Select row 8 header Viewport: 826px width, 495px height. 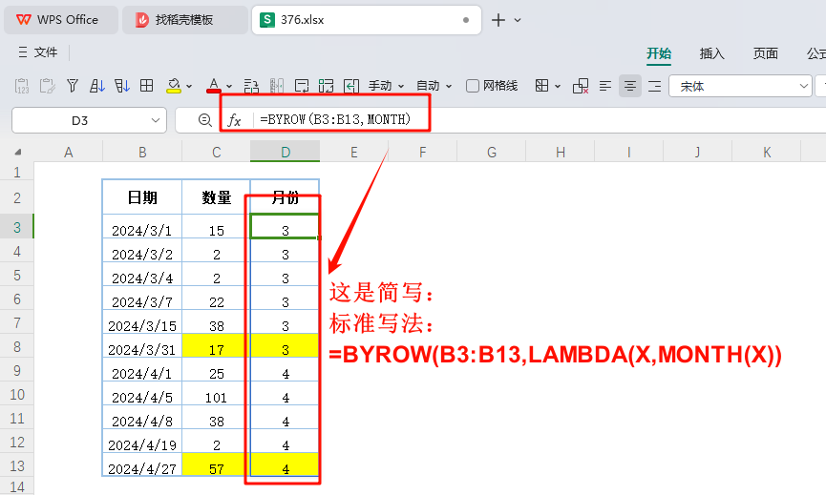pyautogui.click(x=17, y=346)
